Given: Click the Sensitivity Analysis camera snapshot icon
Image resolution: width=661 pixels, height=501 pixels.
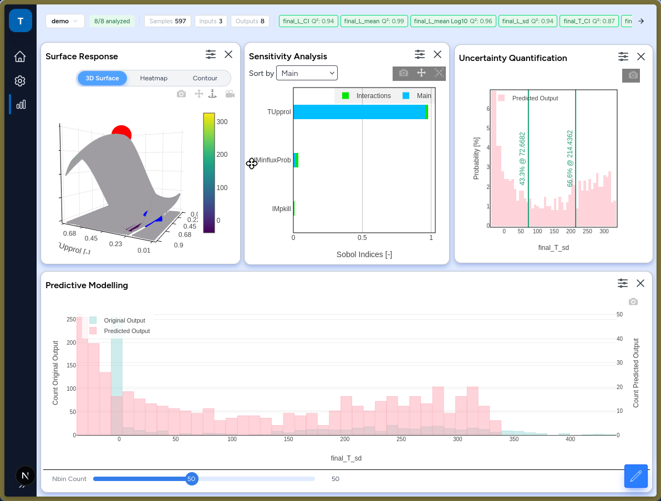Looking at the screenshot, I should point(404,73).
